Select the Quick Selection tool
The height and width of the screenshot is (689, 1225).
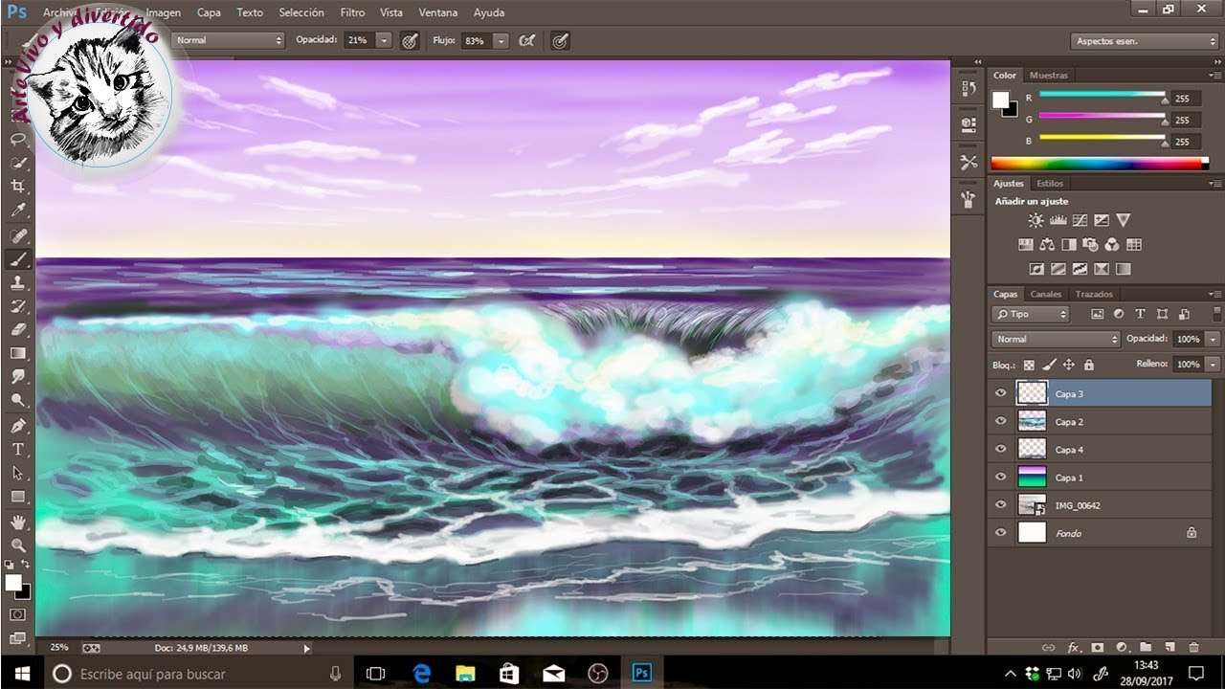(x=17, y=163)
